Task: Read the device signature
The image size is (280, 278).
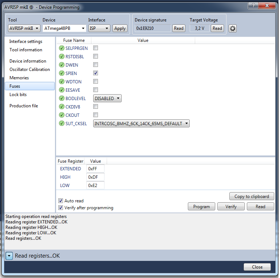Action: point(179,28)
